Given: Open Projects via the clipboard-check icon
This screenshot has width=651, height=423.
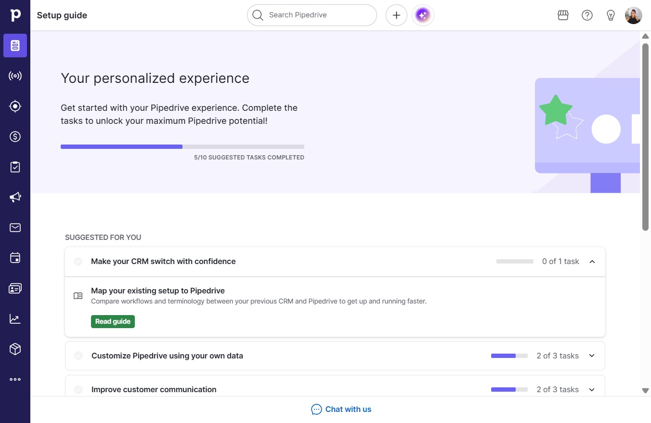Looking at the screenshot, I should pyautogui.click(x=15, y=167).
